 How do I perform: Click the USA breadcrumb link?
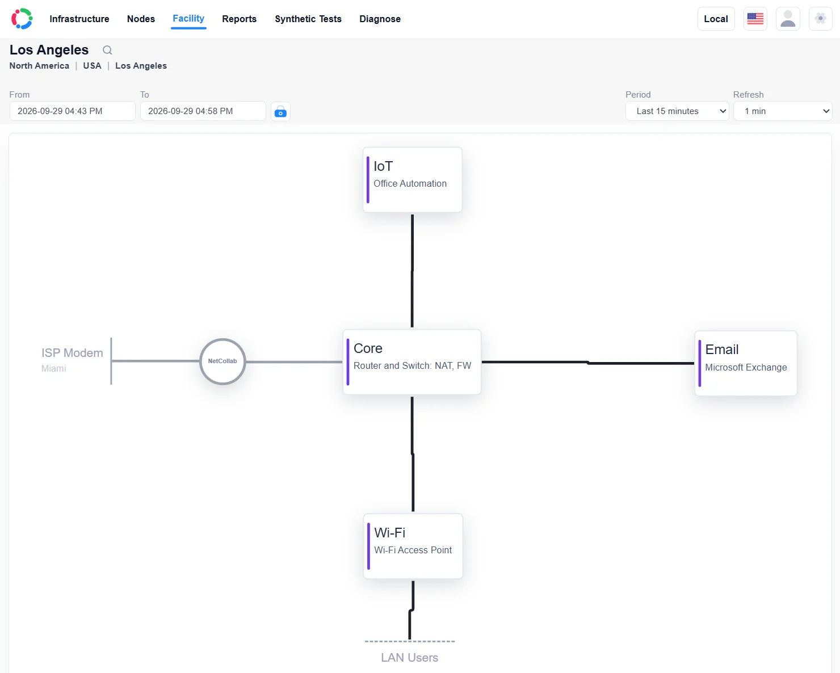tap(92, 66)
